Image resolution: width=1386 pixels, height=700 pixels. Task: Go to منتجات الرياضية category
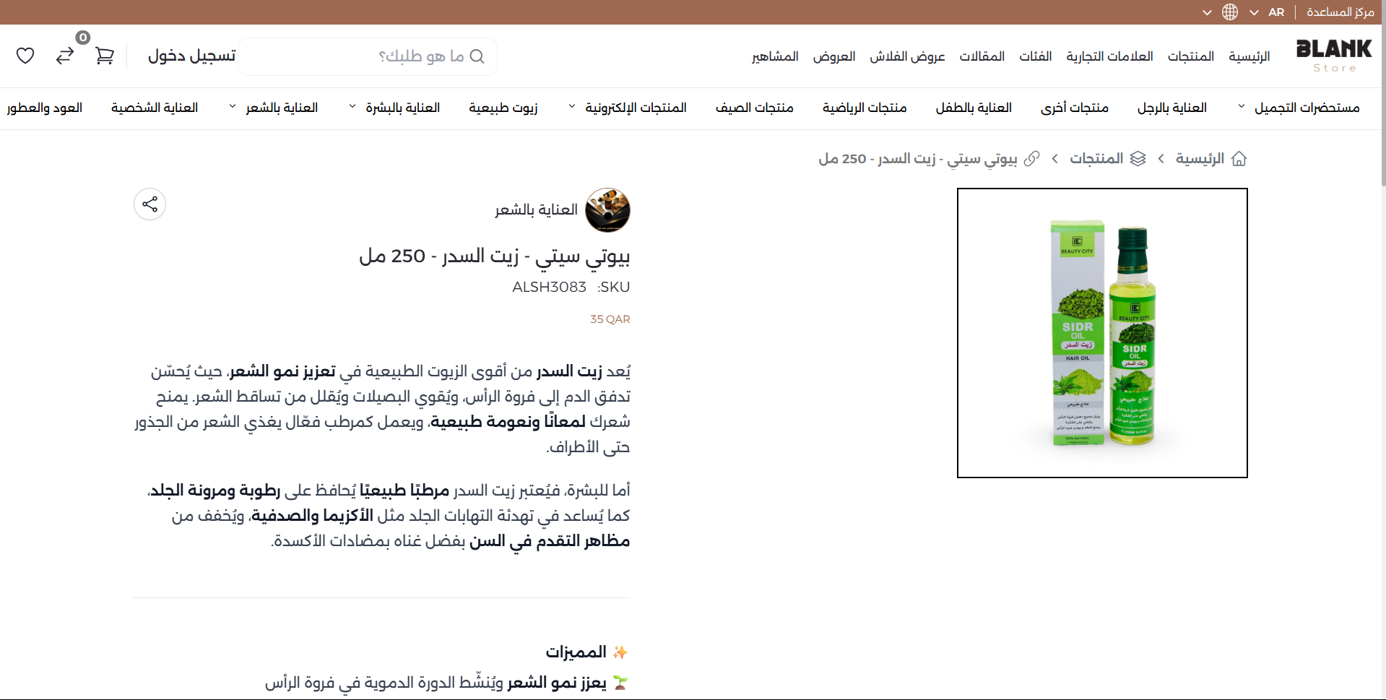click(865, 108)
